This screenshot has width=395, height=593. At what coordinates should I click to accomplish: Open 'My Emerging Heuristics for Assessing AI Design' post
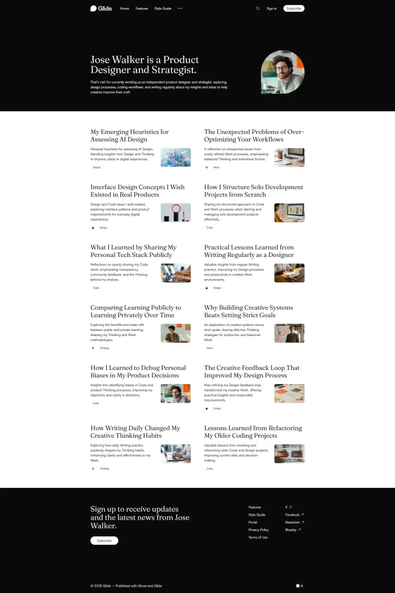(x=130, y=136)
